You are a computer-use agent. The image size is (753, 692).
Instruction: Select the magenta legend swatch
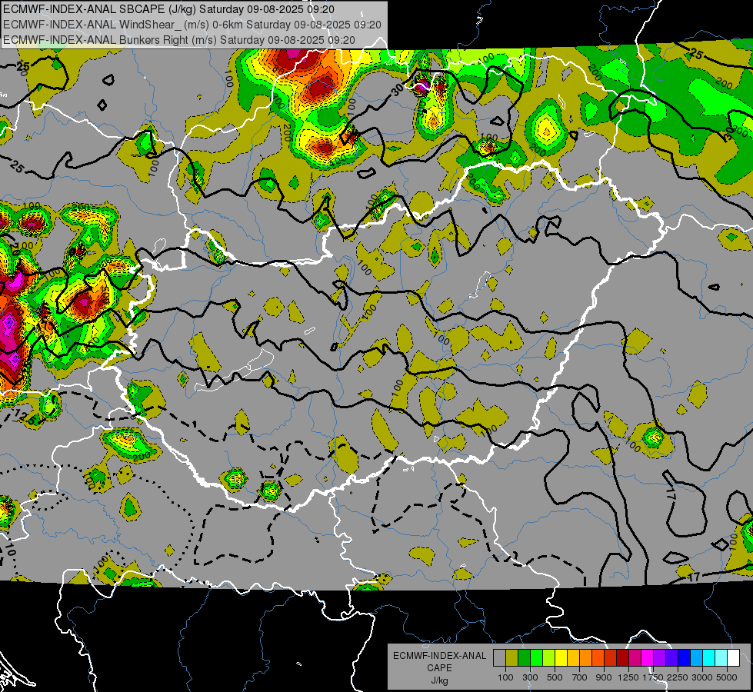[648, 658]
